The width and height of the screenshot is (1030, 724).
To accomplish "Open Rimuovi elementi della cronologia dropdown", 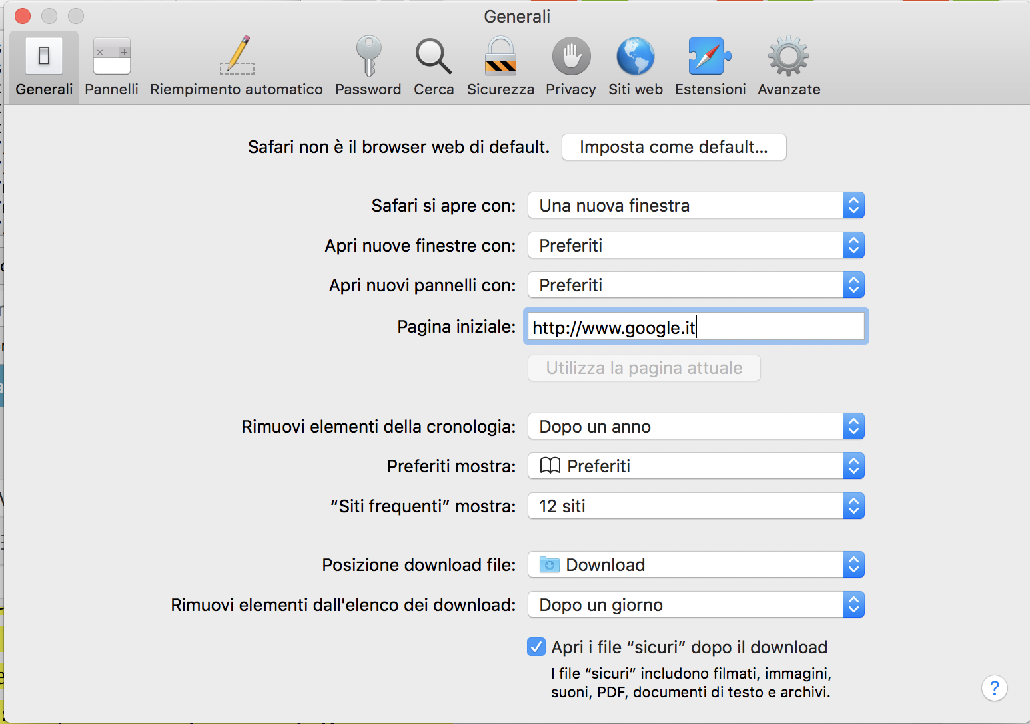I will coord(696,427).
